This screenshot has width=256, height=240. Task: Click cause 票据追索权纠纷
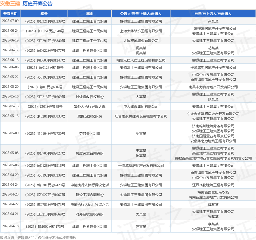pos(90,116)
